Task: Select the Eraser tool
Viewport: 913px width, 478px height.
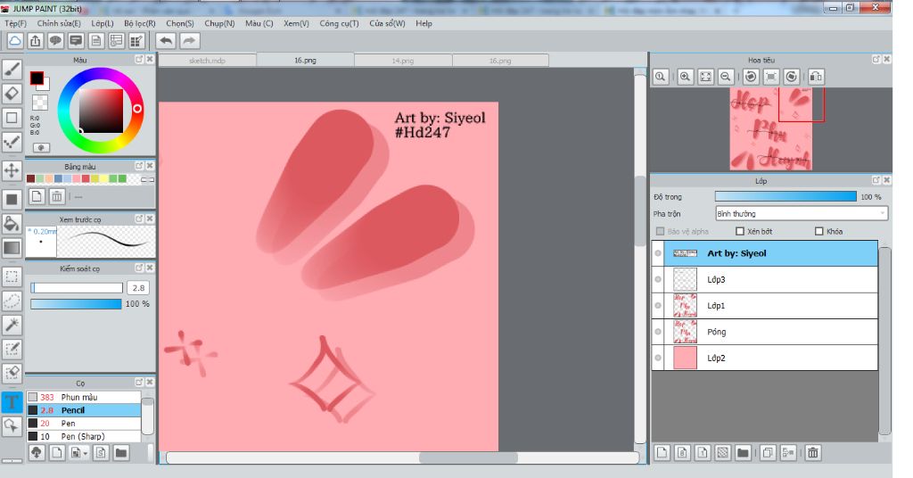Action: 12,94
